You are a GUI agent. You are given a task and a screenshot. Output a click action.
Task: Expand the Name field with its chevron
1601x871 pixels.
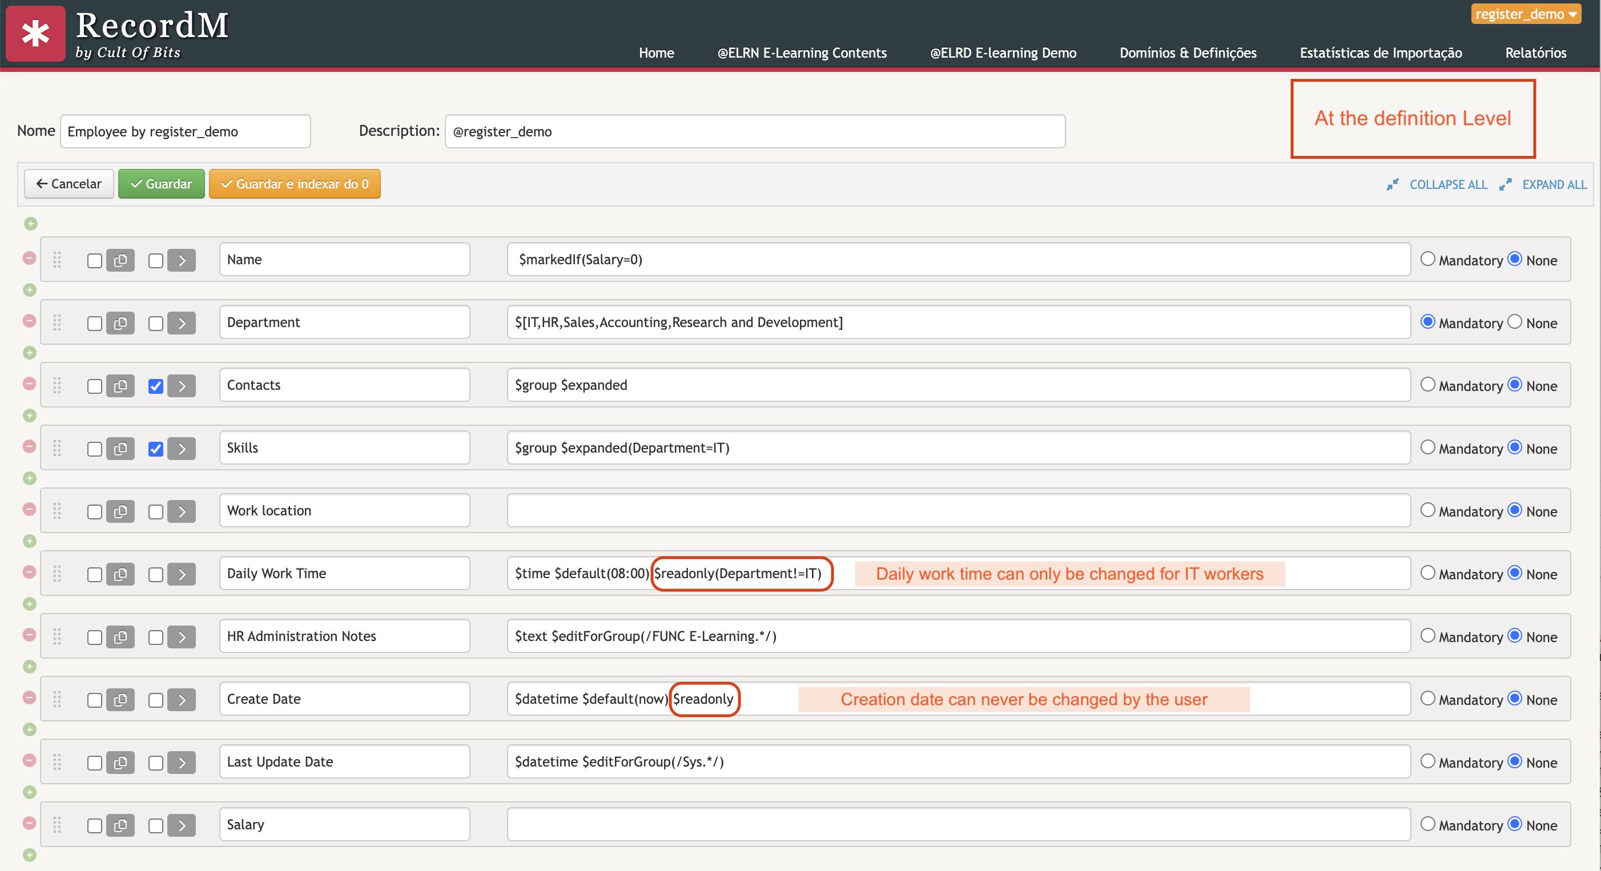pyautogui.click(x=182, y=260)
